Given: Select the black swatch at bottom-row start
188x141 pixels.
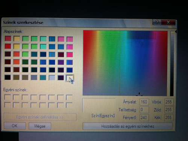Looking at the screenshot, I should coord(8,77).
